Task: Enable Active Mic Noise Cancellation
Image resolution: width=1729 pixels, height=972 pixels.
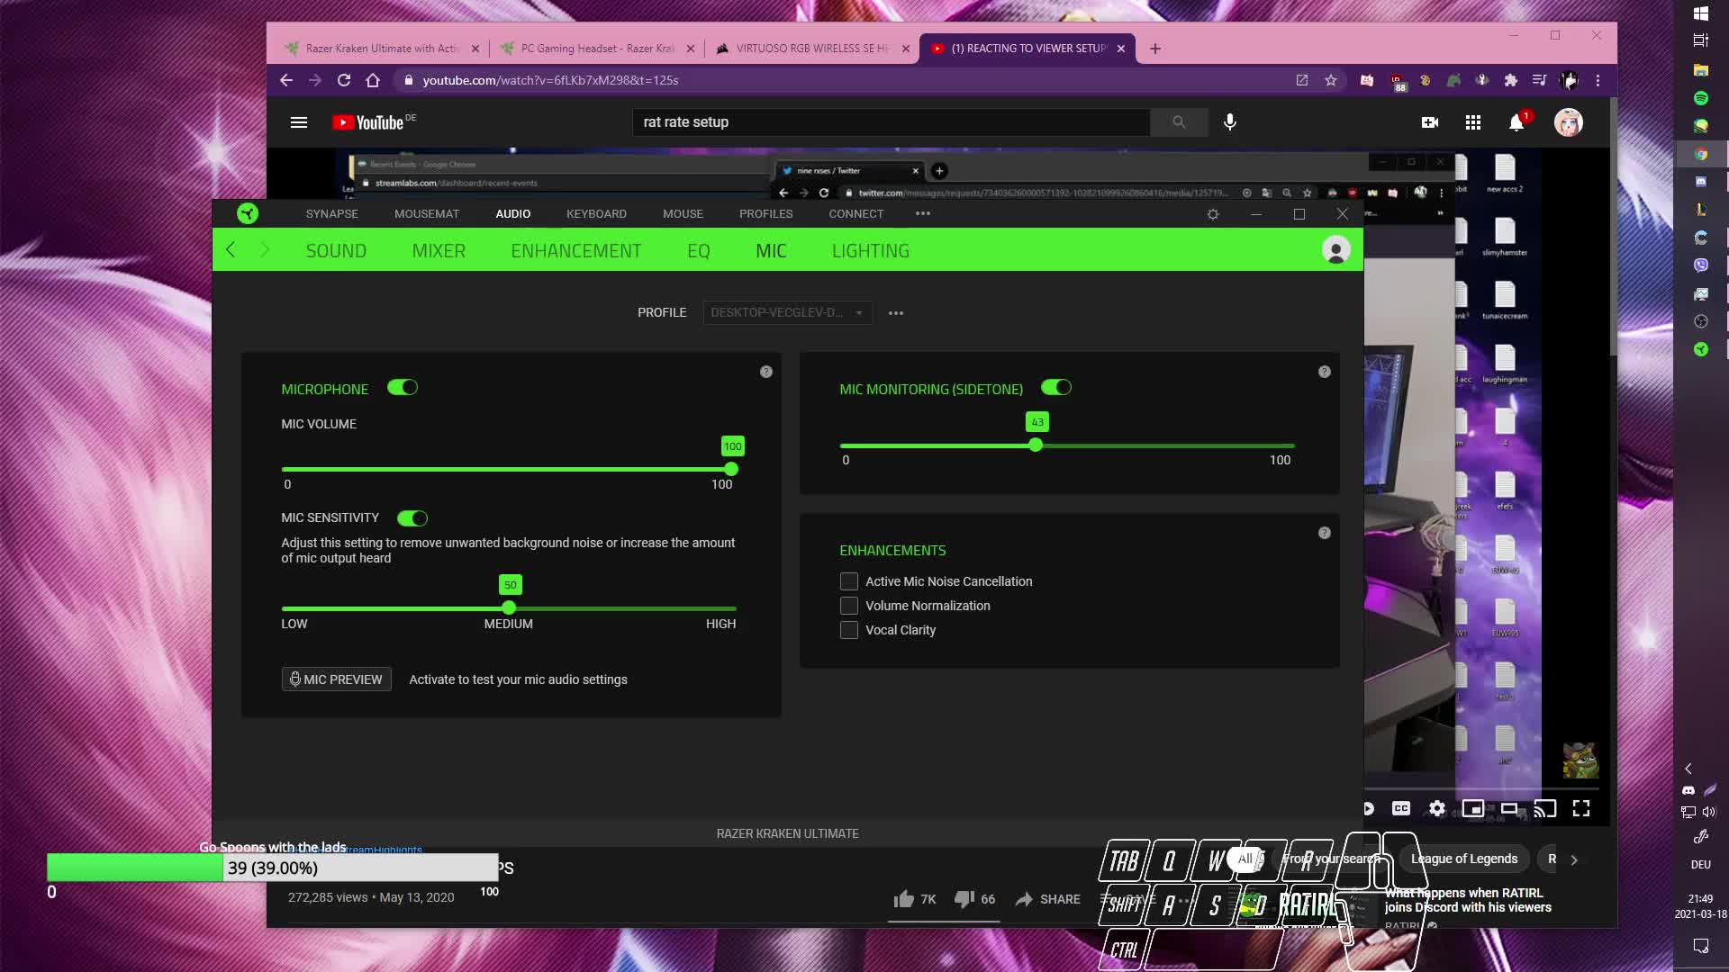Action: (849, 581)
